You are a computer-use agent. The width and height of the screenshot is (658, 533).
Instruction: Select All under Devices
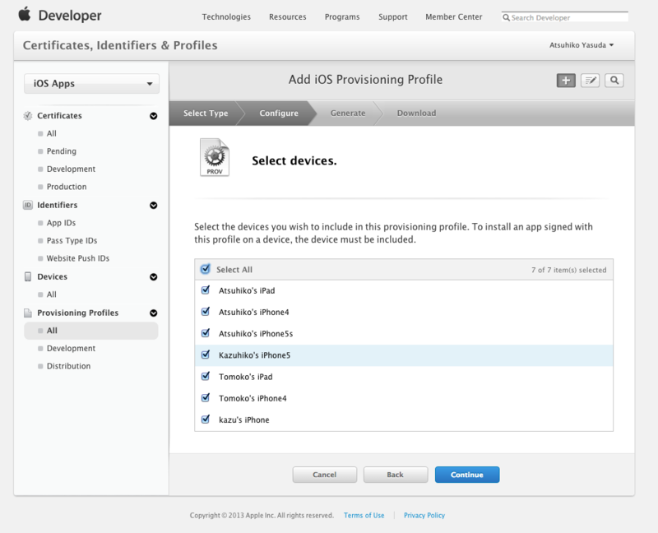click(x=51, y=294)
